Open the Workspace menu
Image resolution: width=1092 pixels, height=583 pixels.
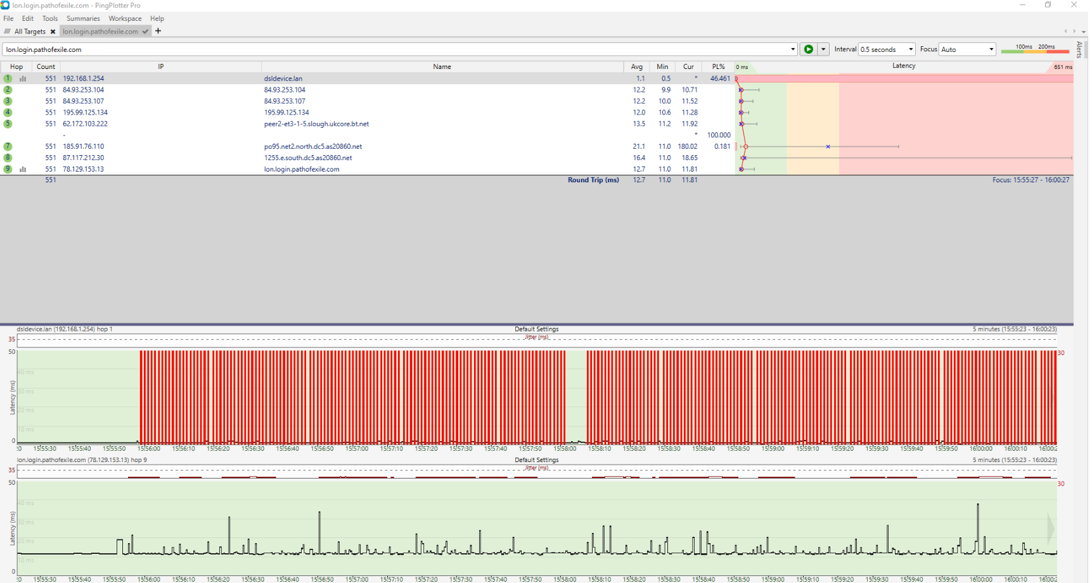[125, 18]
